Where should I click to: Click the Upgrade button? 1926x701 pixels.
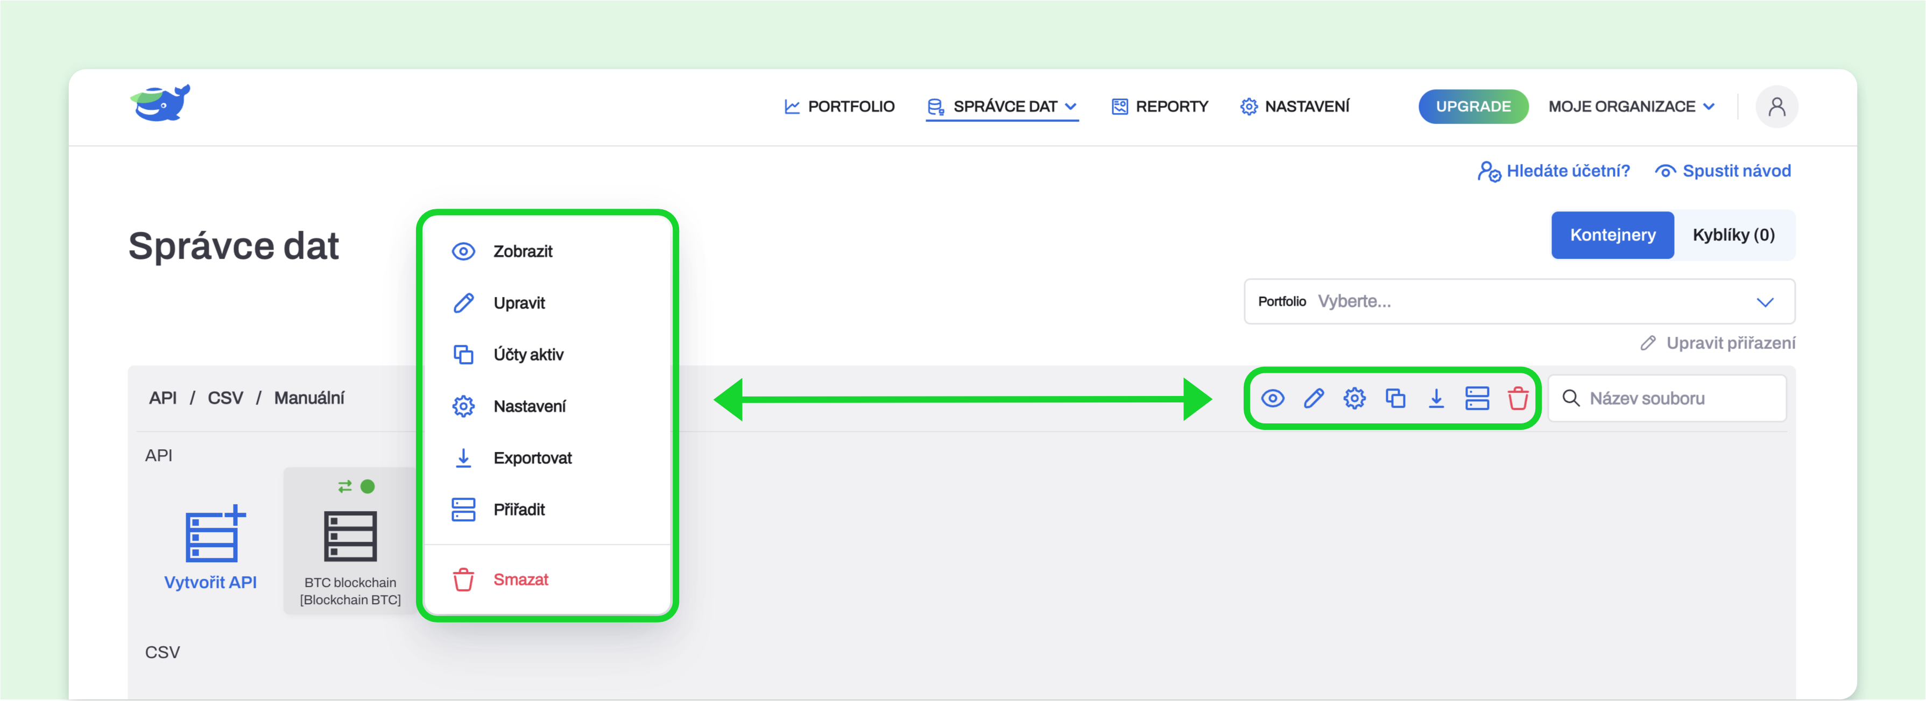tap(1473, 107)
